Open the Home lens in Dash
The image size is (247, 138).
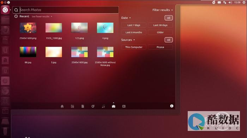point(62,106)
